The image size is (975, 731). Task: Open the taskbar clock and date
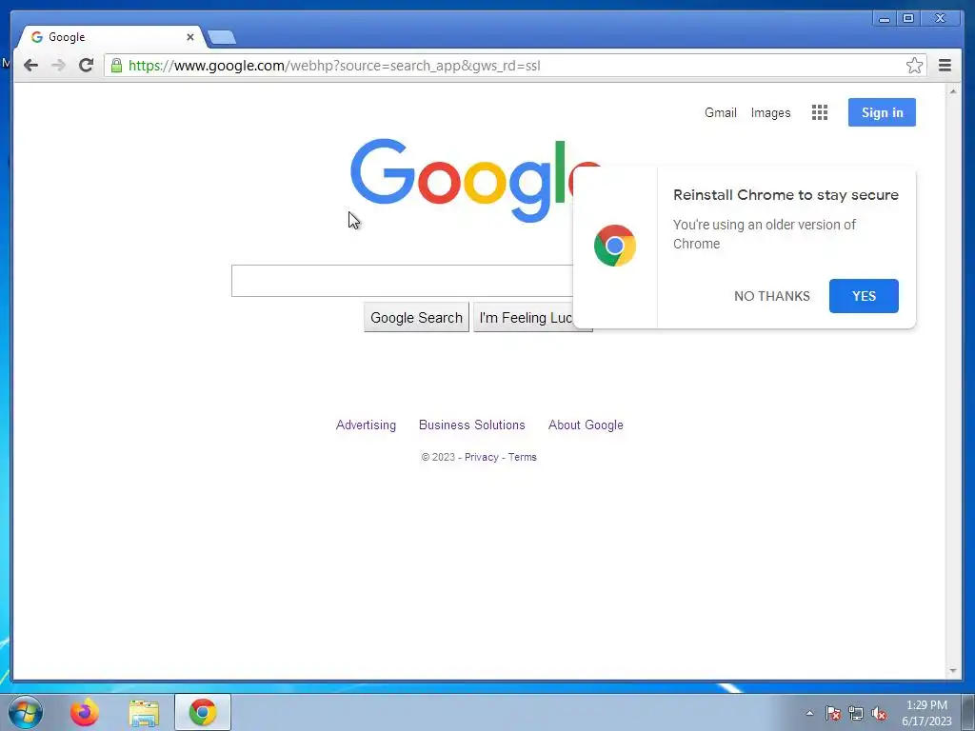coord(926,713)
